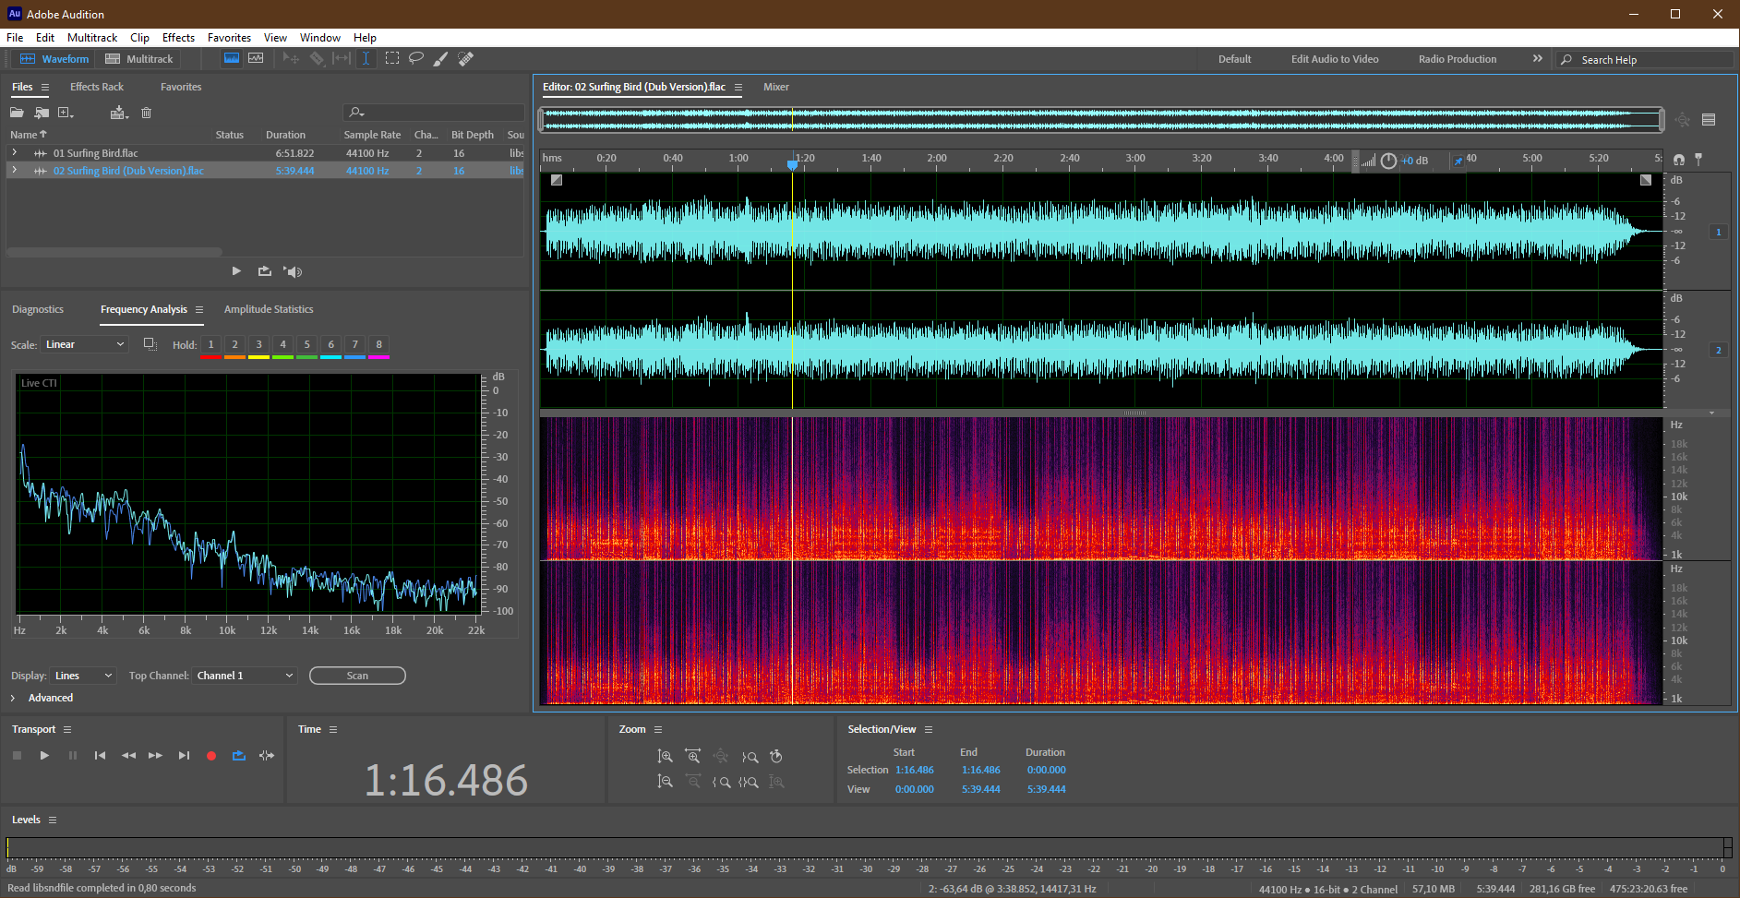Click the trash icon to close selected files
The width and height of the screenshot is (1740, 898).
(x=146, y=113)
